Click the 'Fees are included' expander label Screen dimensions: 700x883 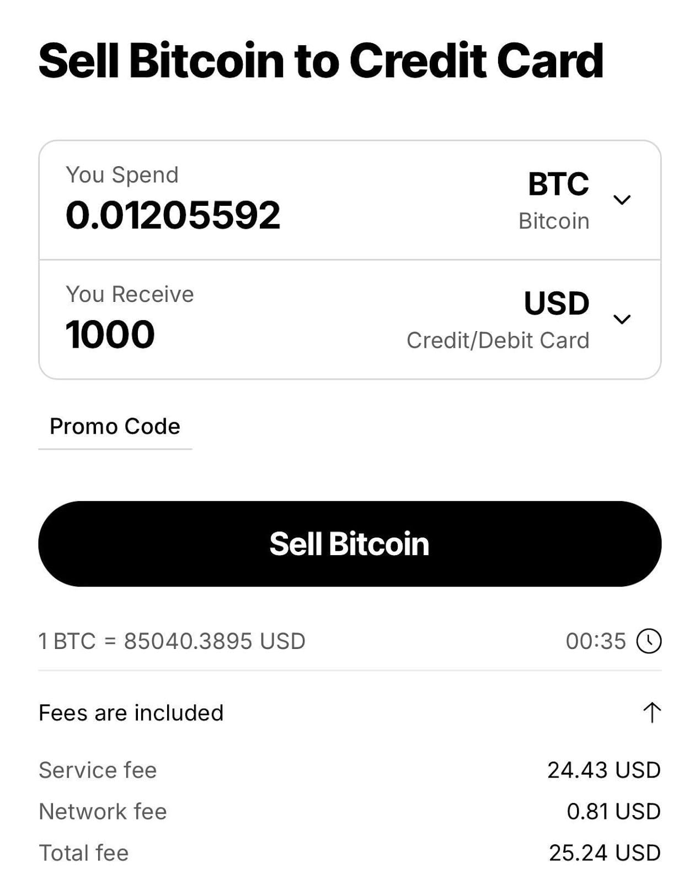click(x=131, y=713)
